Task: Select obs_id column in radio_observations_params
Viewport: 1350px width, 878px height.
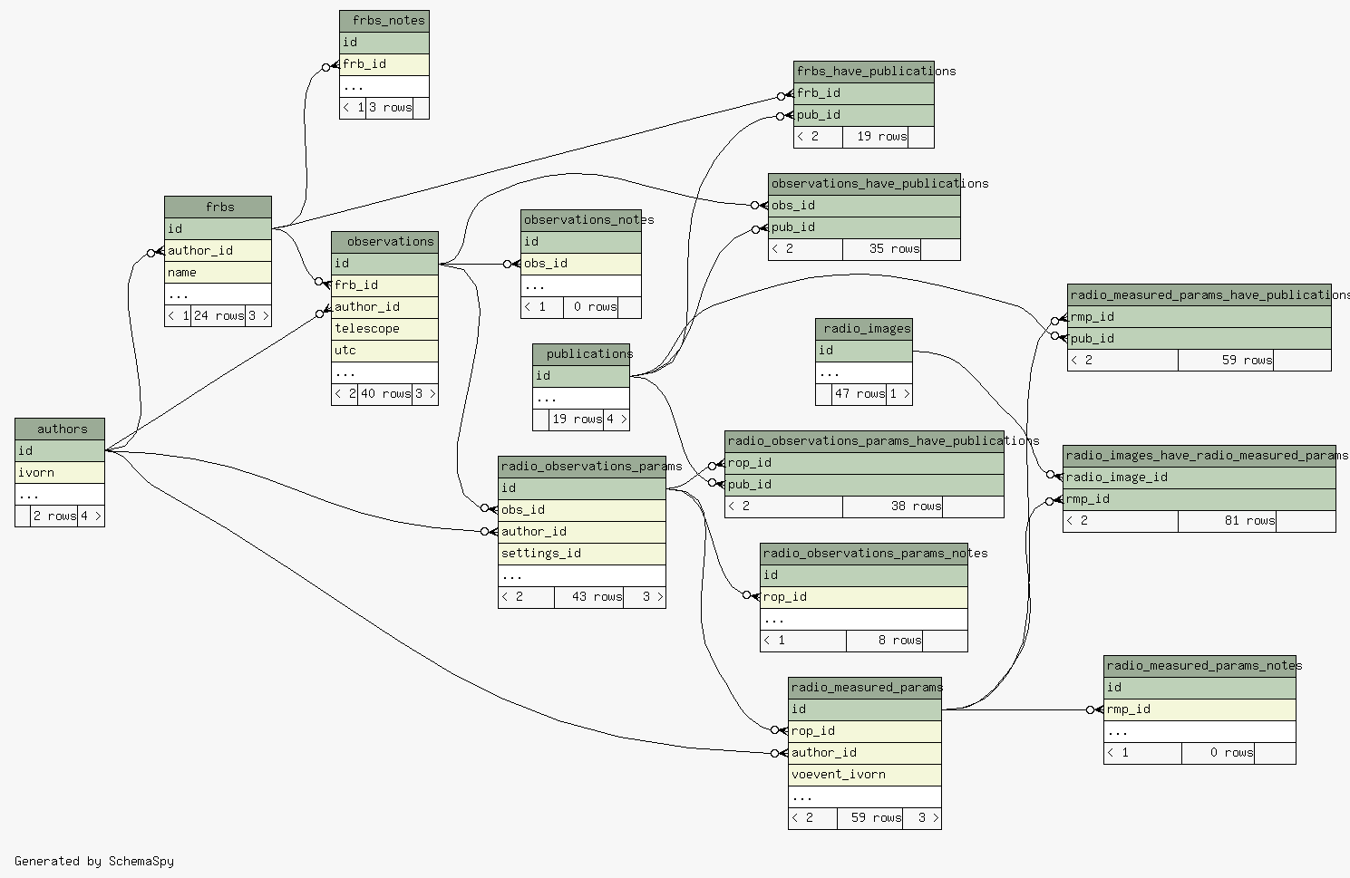Action: pos(582,510)
